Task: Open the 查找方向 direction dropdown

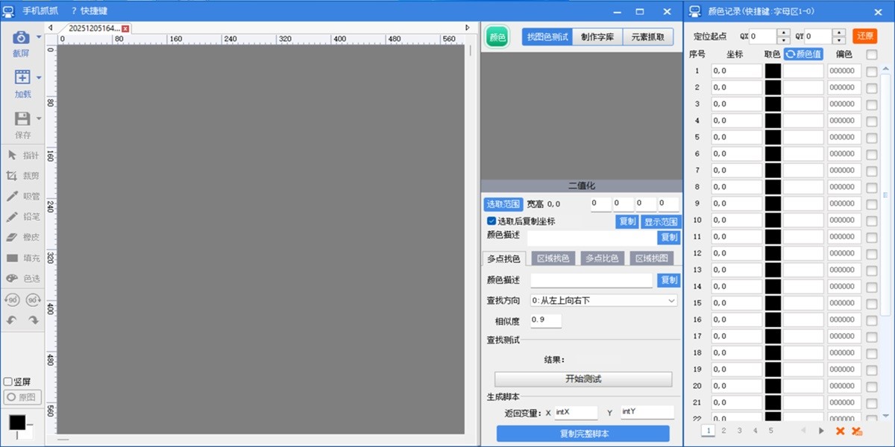Action: pos(603,299)
